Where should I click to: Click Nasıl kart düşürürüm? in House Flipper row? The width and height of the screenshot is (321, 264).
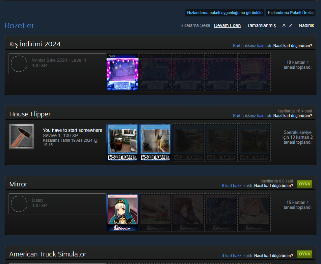click(293, 116)
